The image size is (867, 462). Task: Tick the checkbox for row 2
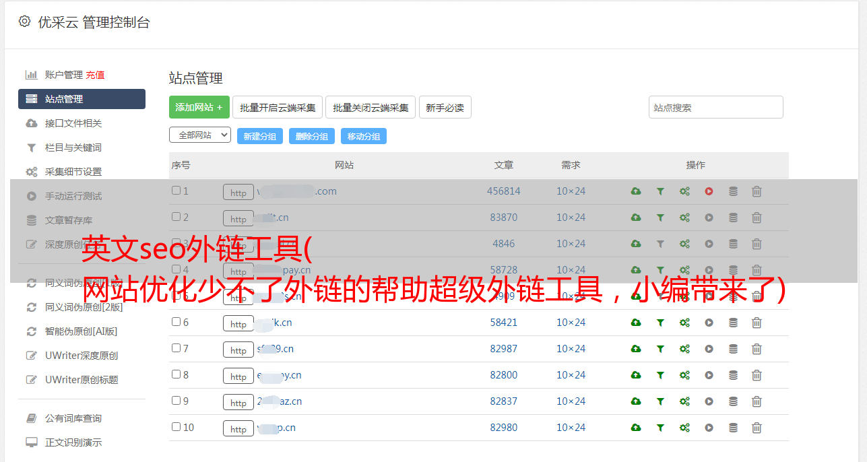[176, 217]
